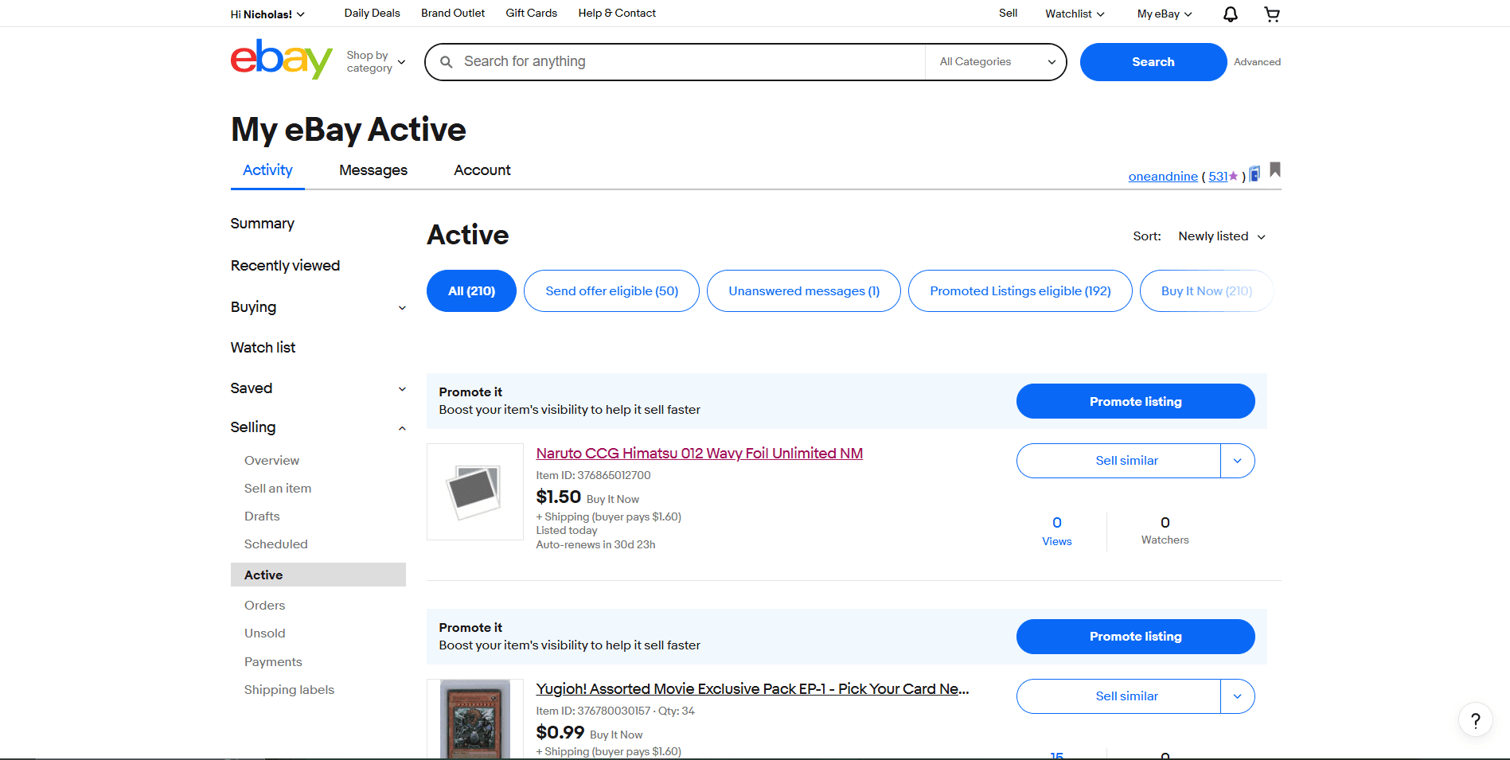The image size is (1510, 760).
Task: Open the Account tab
Action: pos(482,170)
